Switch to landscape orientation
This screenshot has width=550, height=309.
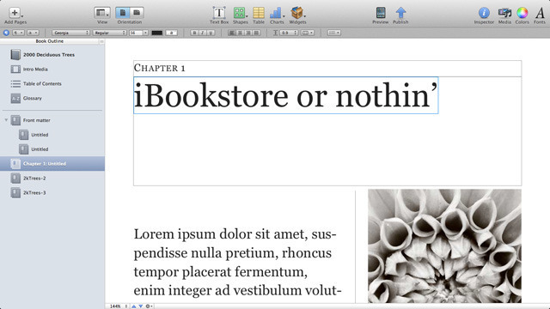[x=137, y=13]
